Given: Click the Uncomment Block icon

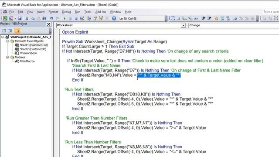Looking at the screenshot, I should click(x=228, y=18).
